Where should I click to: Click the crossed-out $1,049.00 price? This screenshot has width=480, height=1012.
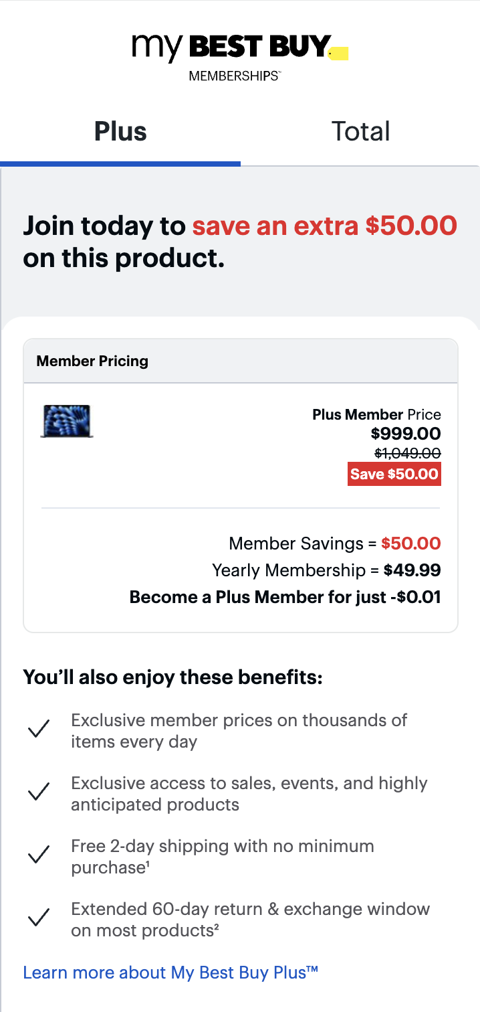pyautogui.click(x=407, y=454)
